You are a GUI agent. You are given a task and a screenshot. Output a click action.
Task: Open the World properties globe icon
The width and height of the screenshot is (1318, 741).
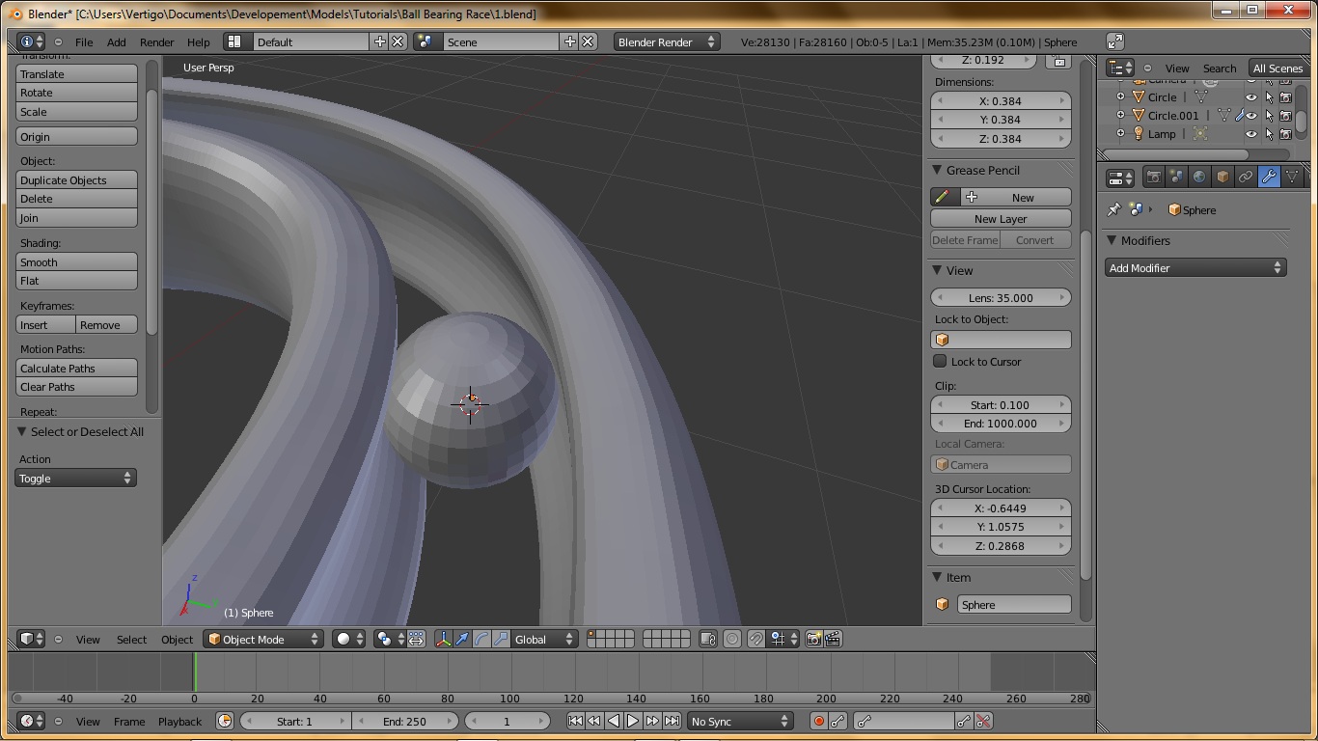click(1199, 178)
